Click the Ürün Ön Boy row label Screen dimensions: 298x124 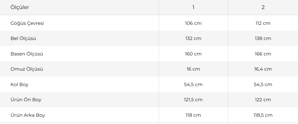pos(26,100)
